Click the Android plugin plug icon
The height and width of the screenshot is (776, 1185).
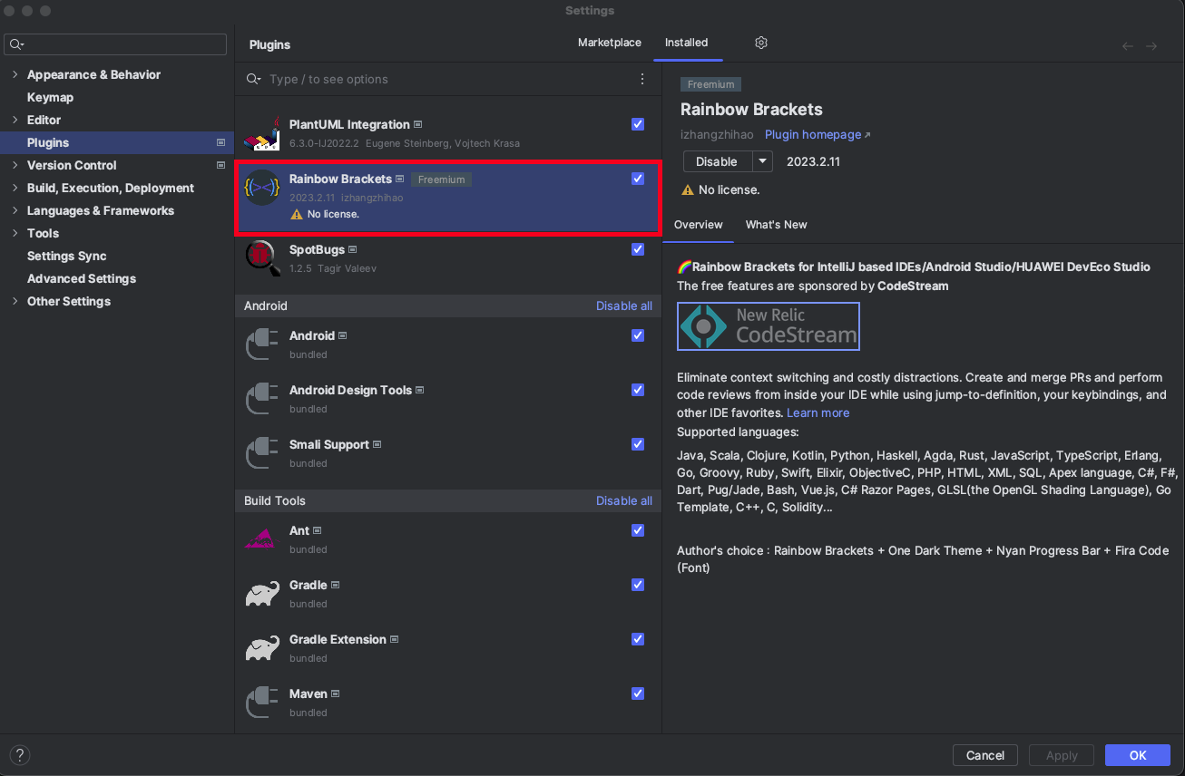(262, 344)
